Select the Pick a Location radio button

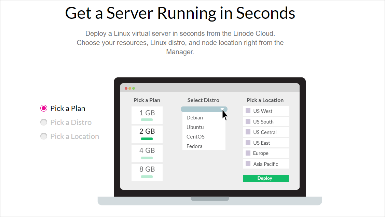pos(43,136)
